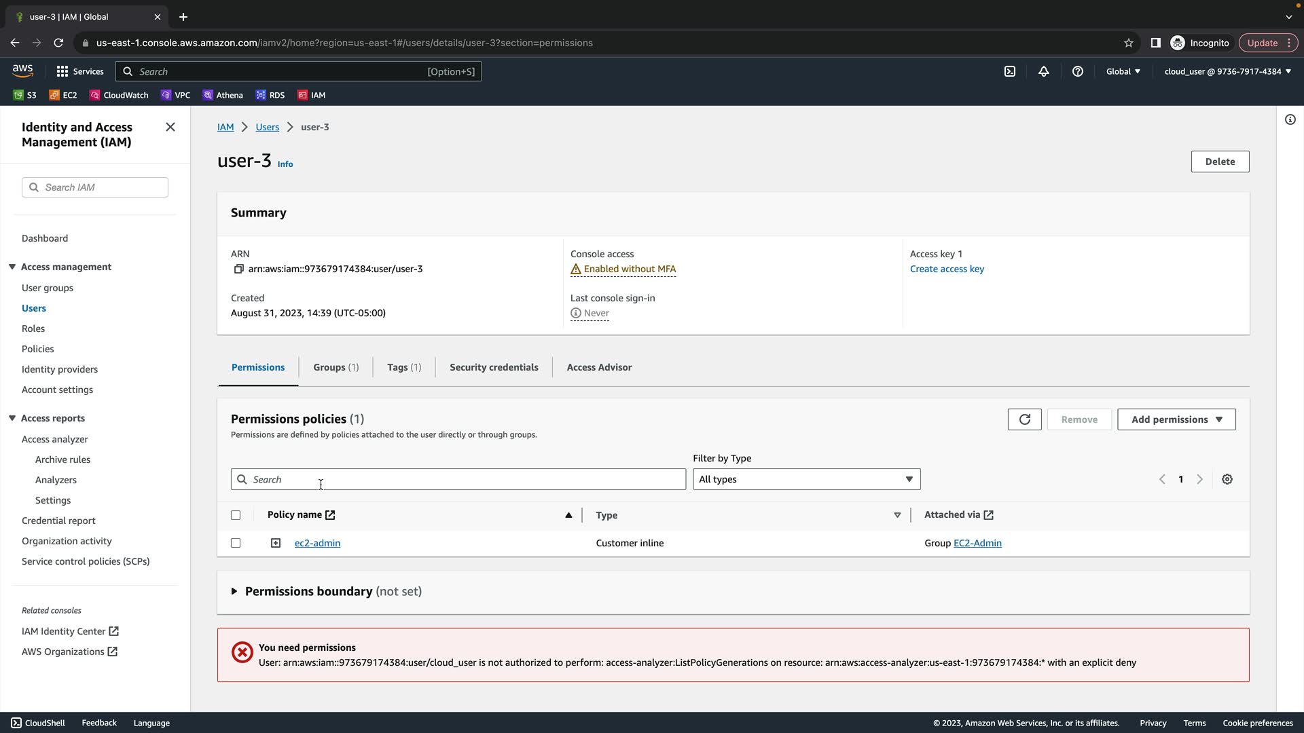Click the Delete user button
Screen dimensions: 1304x733
click(x=1220, y=162)
